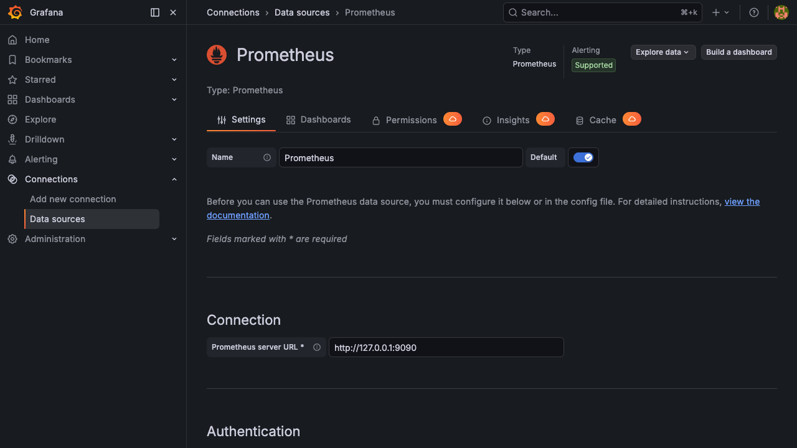The height and width of the screenshot is (448, 797).
Task: Open the Explore data dropdown
Action: click(x=663, y=52)
